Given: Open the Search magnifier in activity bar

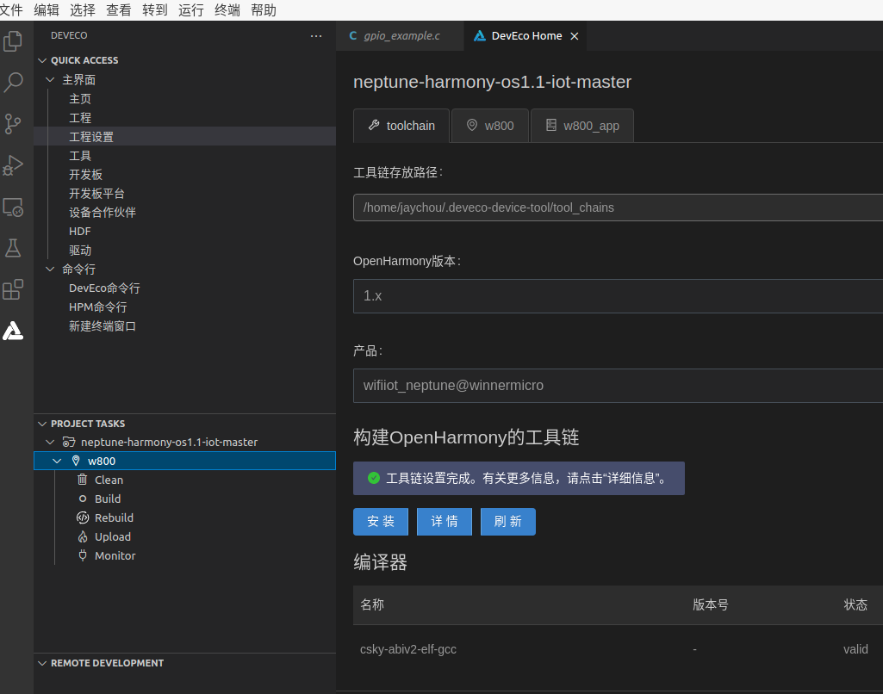Looking at the screenshot, I should click(x=13, y=83).
